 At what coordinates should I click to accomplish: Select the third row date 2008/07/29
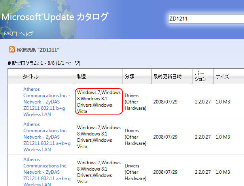pyautogui.click(x=165, y=172)
